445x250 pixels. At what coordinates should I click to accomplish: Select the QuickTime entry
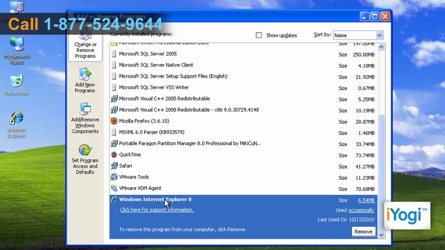pos(243,155)
